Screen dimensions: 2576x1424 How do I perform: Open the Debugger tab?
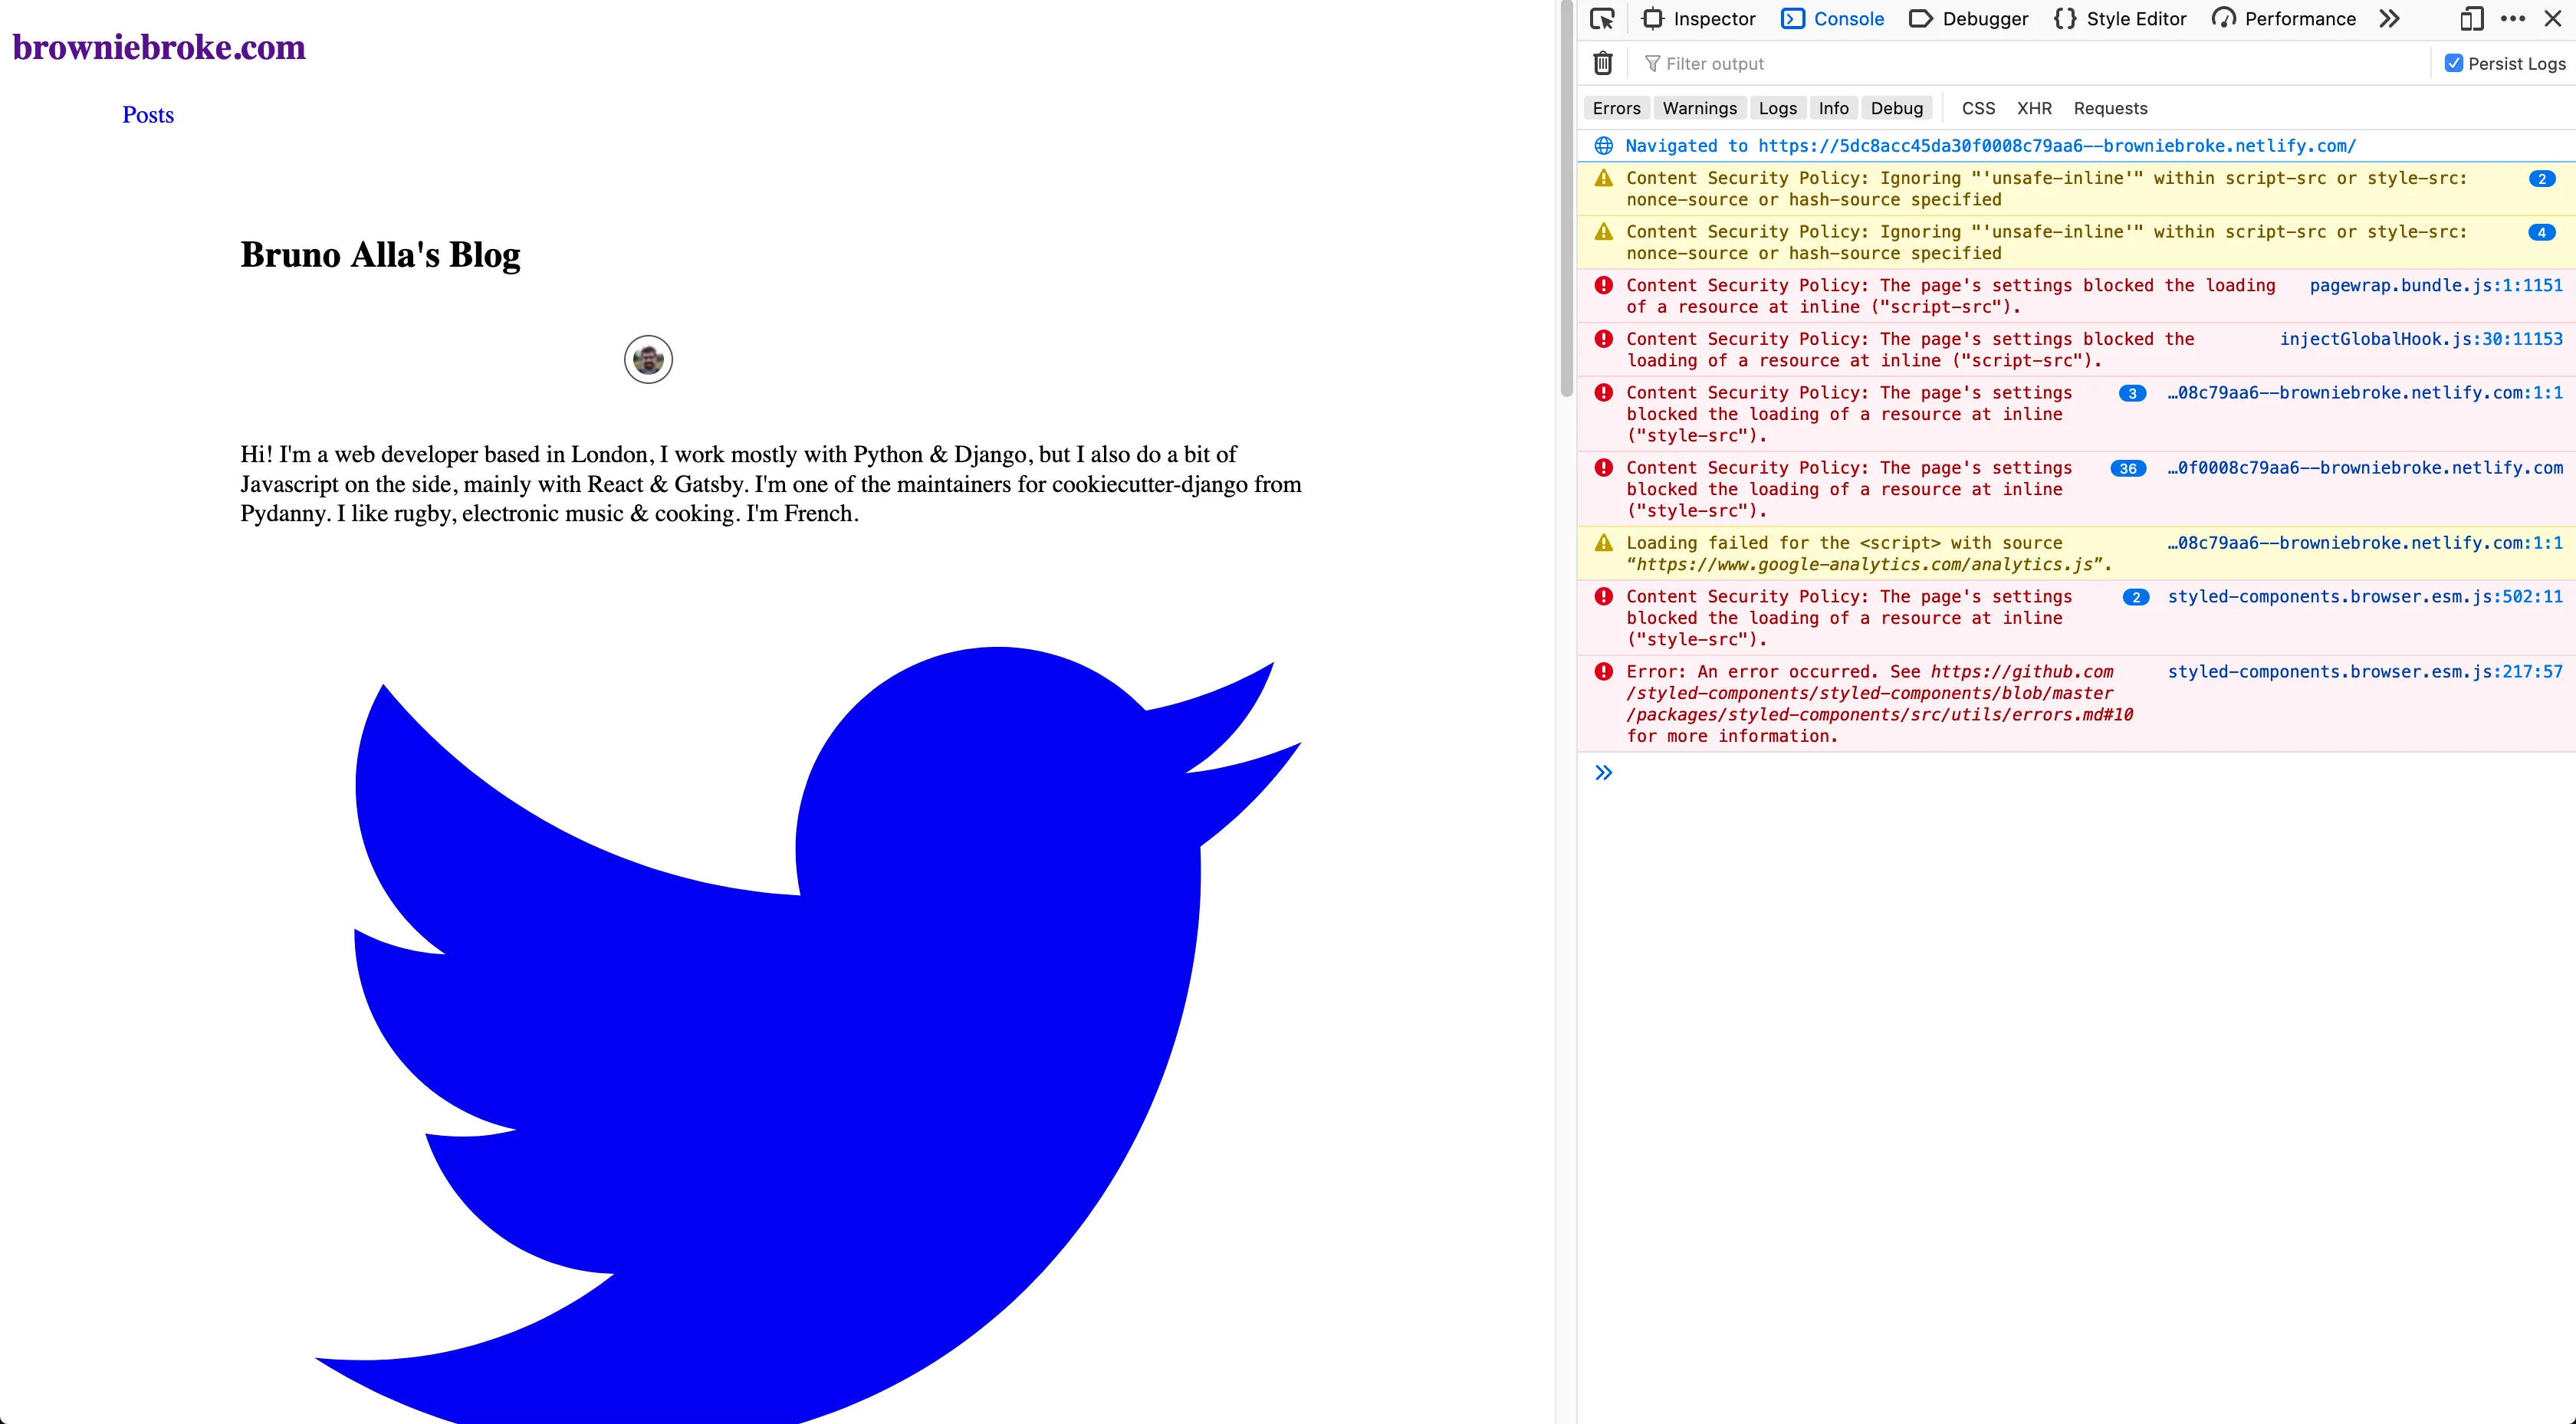[x=1969, y=19]
